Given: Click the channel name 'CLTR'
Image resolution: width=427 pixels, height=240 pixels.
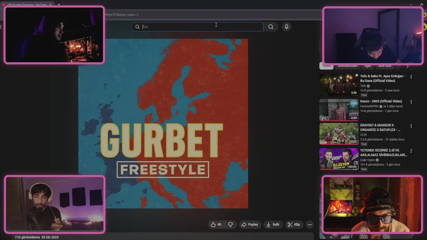Looking at the screenshot, I should coord(363,135).
